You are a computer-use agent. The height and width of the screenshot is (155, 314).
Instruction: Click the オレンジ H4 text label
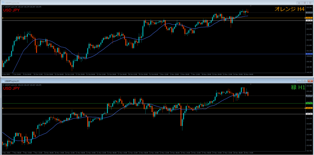(x=289, y=9)
